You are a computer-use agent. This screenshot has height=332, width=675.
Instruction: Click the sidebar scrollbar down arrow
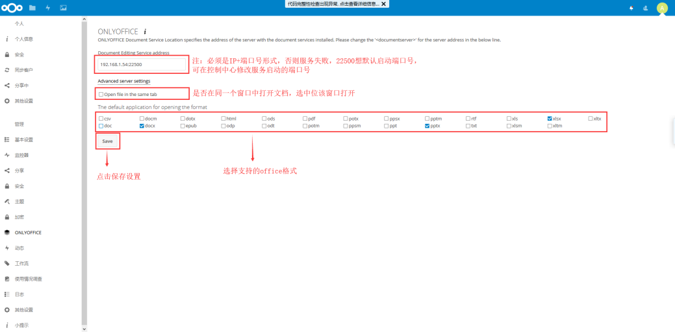[x=84, y=329]
